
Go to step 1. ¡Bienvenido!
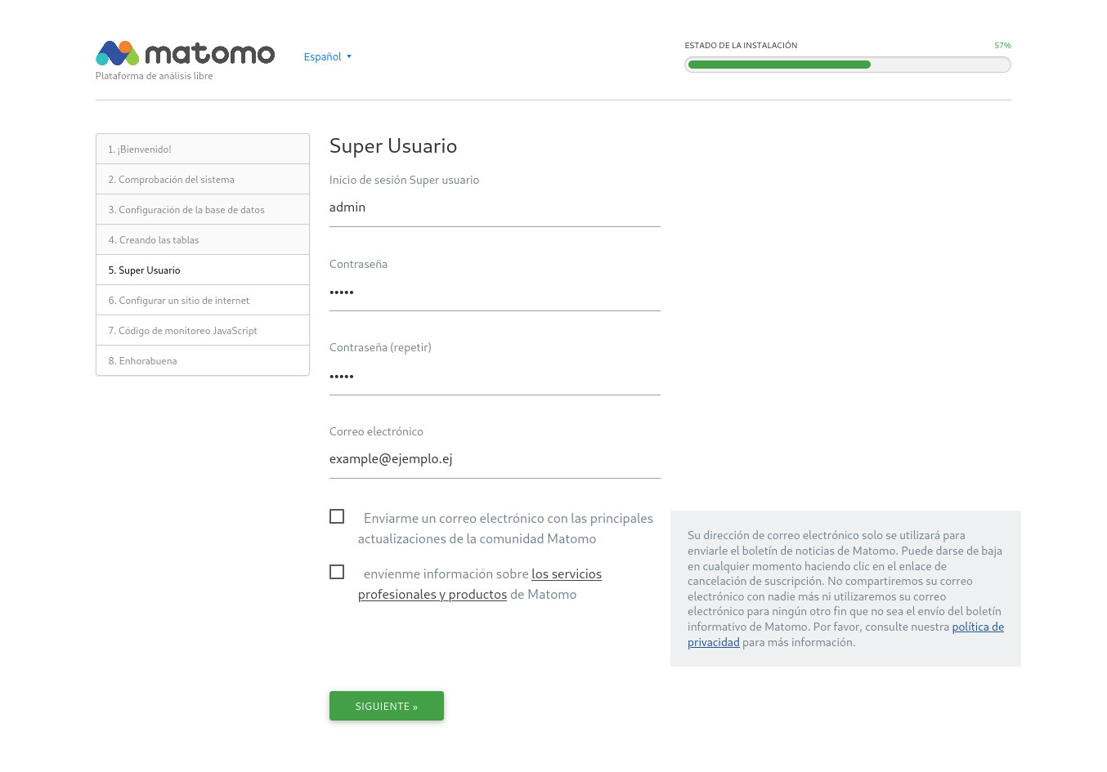coord(203,149)
